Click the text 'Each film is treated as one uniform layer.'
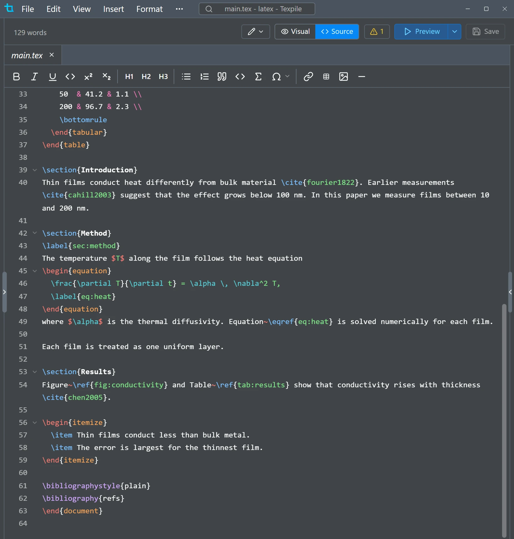 (x=133, y=347)
